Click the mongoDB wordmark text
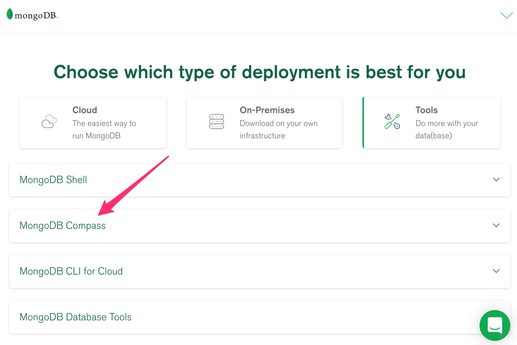 pos(36,16)
